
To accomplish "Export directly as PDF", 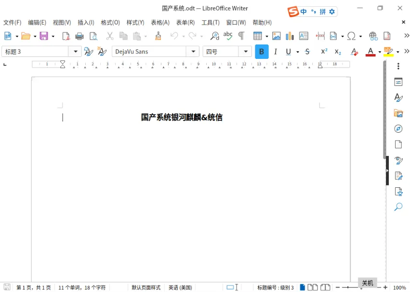I will click(66, 36).
